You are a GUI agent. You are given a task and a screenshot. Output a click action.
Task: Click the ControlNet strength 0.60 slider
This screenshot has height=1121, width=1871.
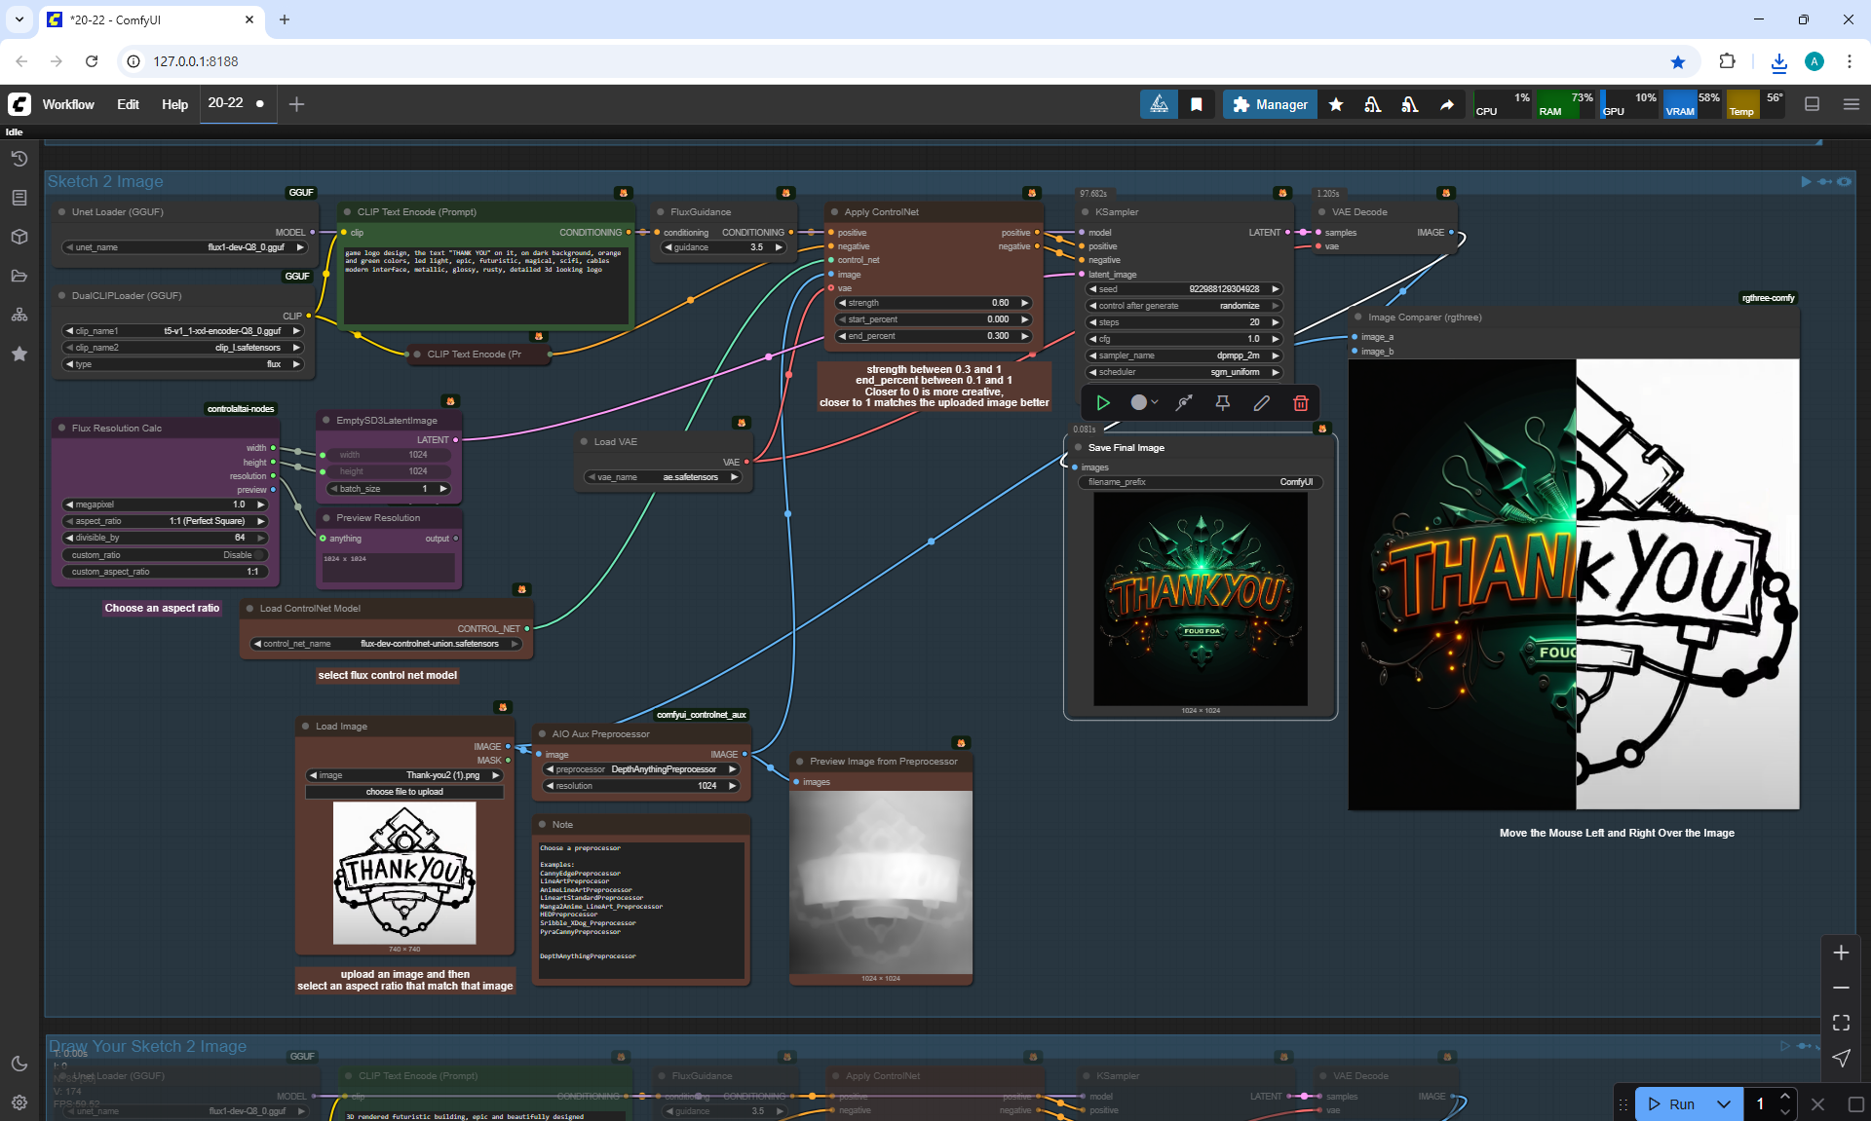933,303
